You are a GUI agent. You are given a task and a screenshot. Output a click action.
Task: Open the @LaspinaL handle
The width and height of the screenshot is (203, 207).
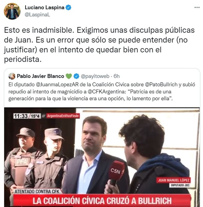(x=37, y=15)
